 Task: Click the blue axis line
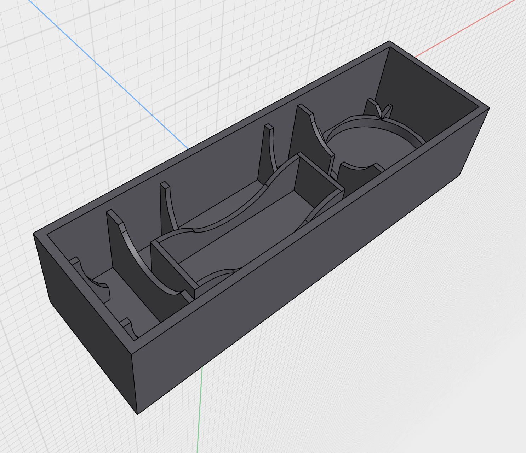pyautogui.click(x=108, y=75)
